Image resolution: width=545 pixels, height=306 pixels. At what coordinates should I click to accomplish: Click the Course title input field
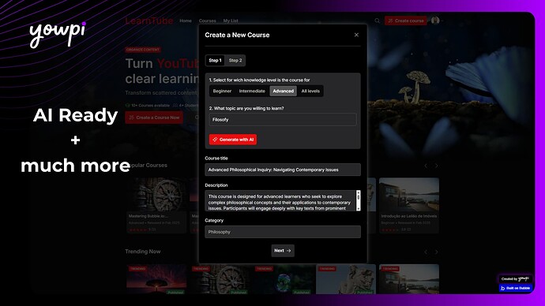[283, 170]
